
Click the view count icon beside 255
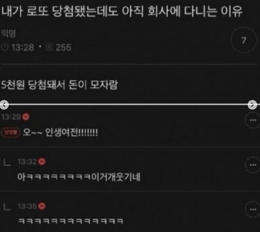pos(49,47)
